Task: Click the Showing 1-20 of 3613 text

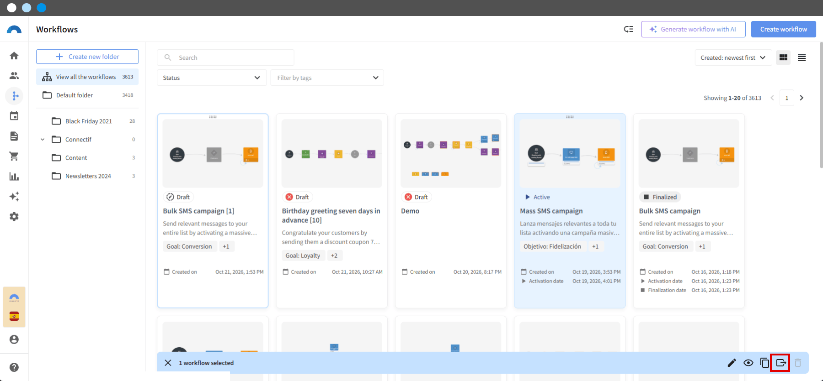Action: coord(732,98)
